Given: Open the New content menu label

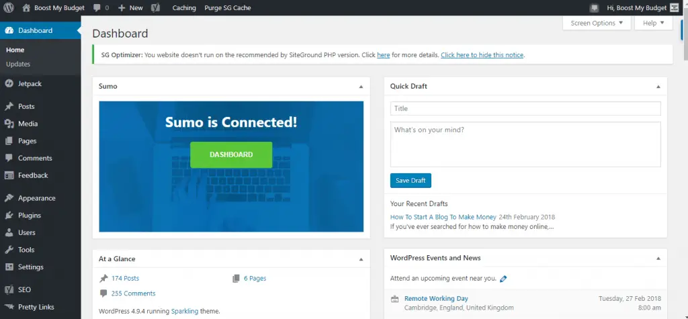Looking at the screenshot, I should [136, 8].
